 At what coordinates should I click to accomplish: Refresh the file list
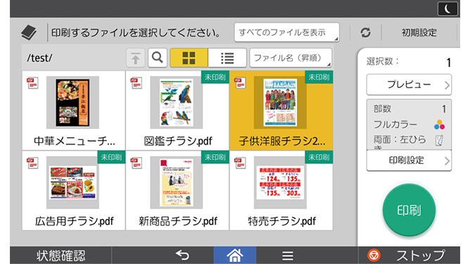(x=365, y=32)
